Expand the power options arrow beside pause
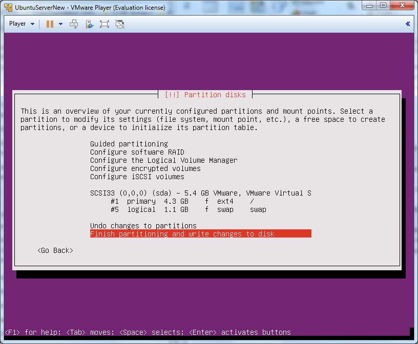The image size is (418, 344). click(60, 24)
